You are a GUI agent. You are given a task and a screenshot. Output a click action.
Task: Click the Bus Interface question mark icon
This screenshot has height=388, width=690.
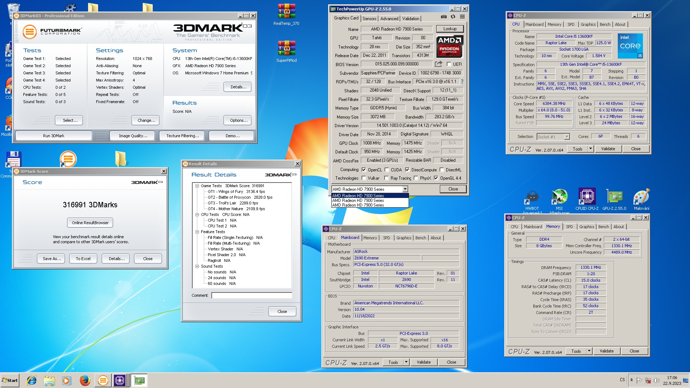coord(462,82)
